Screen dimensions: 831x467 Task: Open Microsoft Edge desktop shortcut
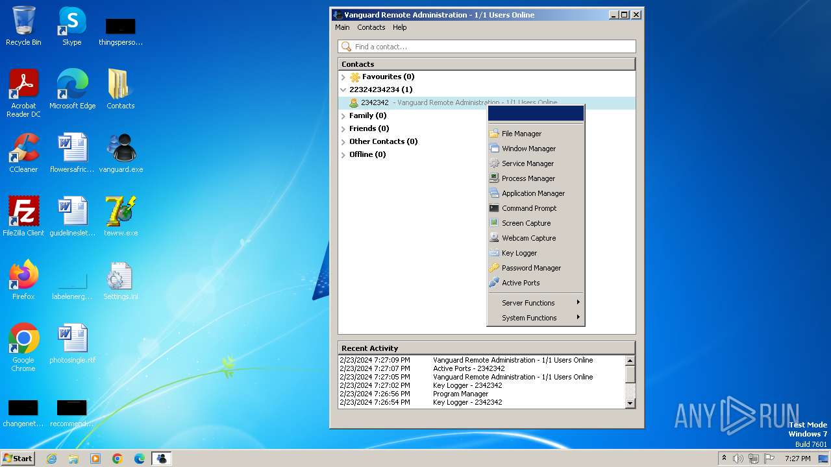tap(72, 90)
